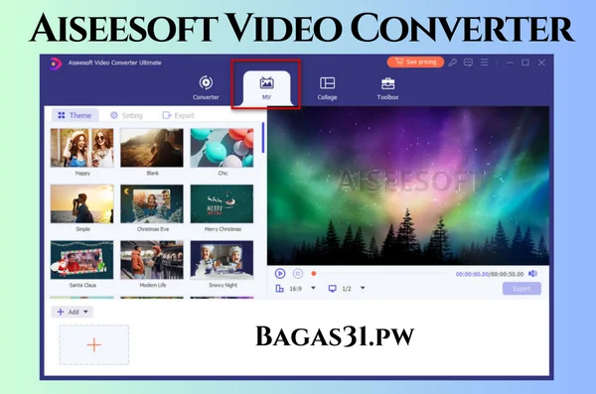Expand the 16:9 aspect ratio dropdown

tap(313, 288)
